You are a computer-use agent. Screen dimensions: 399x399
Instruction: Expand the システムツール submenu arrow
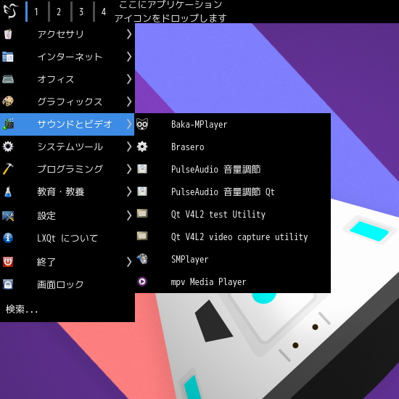(129, 147)
